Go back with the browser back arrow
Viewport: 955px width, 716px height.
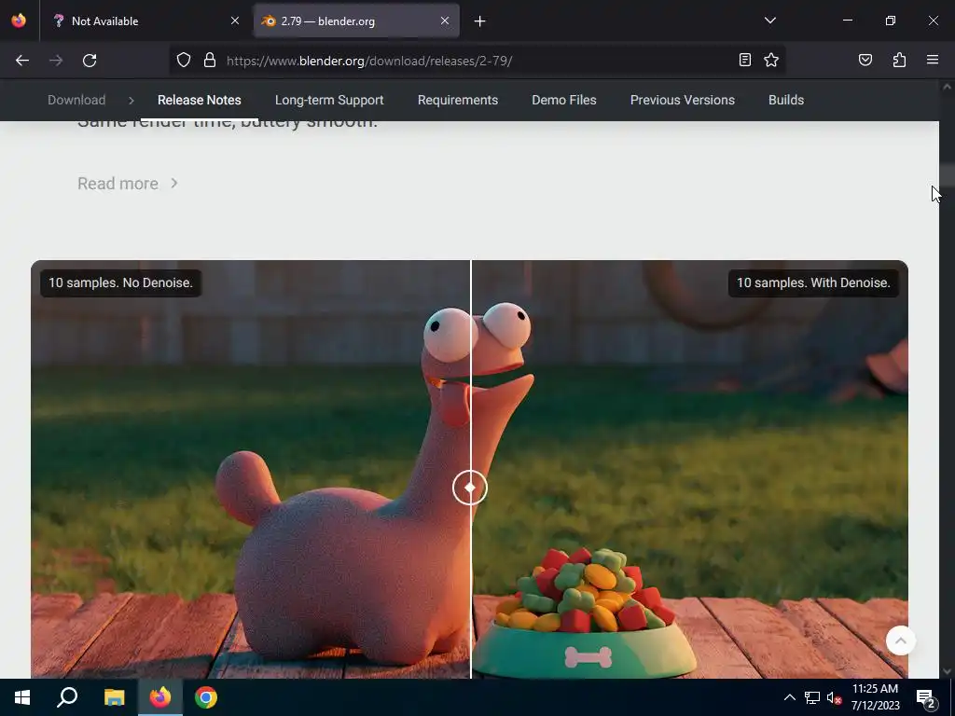[22, 61]
